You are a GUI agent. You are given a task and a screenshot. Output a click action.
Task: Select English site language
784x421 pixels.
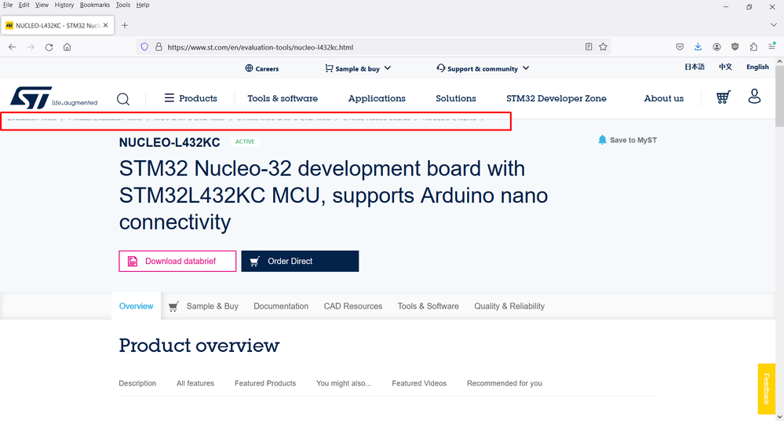tap(757, 67)
